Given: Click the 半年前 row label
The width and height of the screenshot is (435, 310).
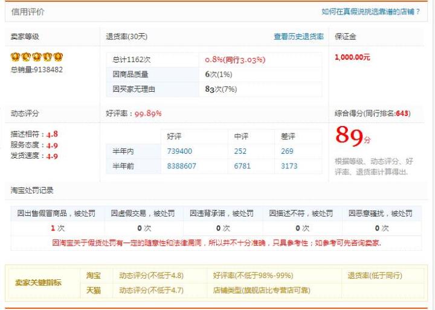Looking at the screenshot, I should pyautogui.click(x=123, y=166).
